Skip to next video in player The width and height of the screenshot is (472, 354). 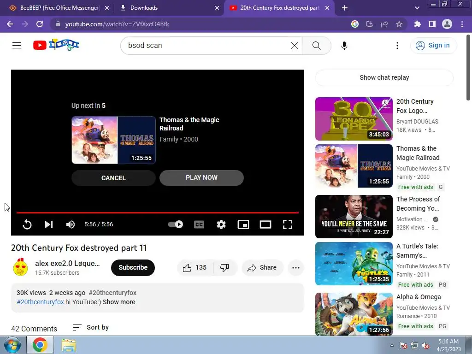click(x=49, y=224)
